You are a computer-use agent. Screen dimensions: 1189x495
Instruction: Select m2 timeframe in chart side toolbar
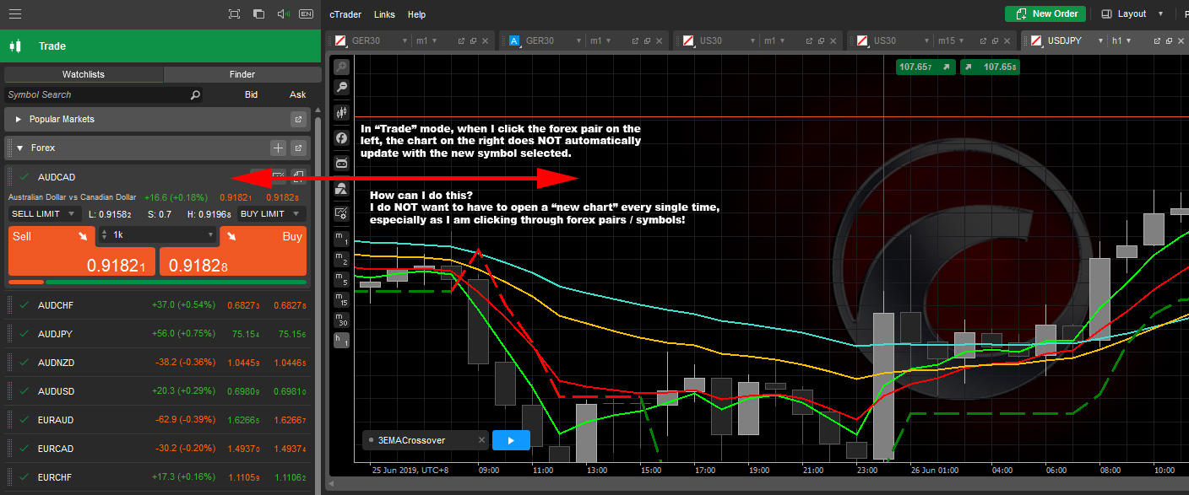342,258
